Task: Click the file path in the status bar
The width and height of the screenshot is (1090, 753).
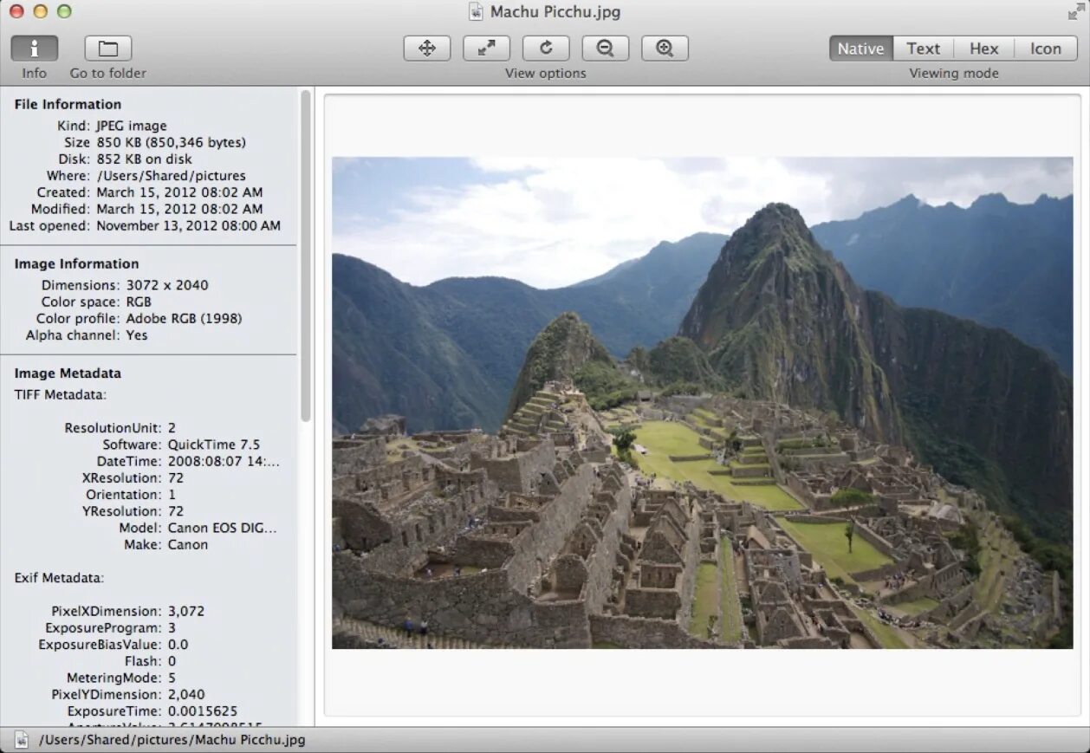Action: (172, 740)
